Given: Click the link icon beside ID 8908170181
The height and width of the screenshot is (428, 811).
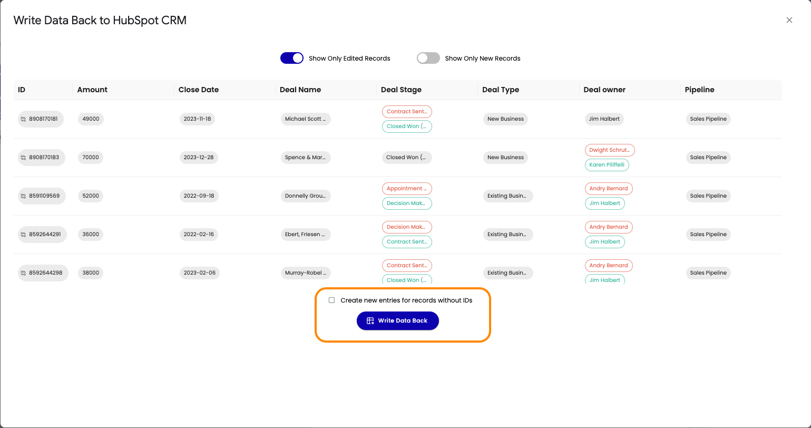Looking at the screenshot, I should click(23, 119).
